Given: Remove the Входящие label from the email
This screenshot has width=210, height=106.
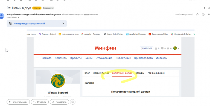Looking at the screenshot, I should 53,8.
